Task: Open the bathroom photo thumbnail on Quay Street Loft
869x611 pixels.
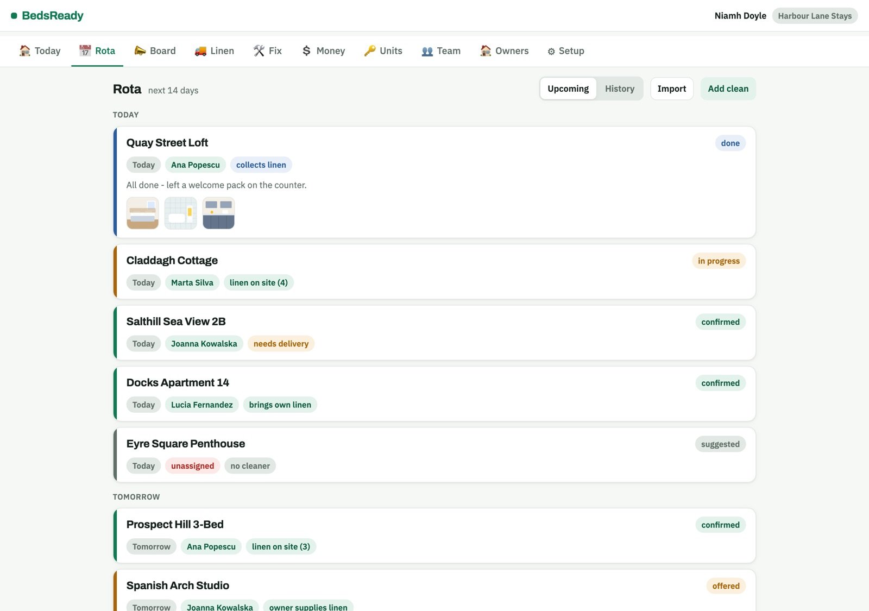Action: click(x=180, y=213)
